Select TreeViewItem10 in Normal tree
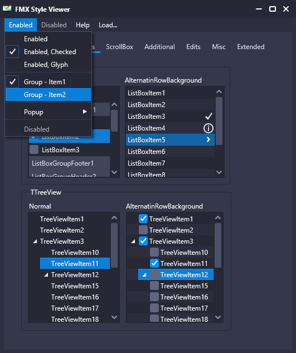The image size is (296, 353). [75, 253]
